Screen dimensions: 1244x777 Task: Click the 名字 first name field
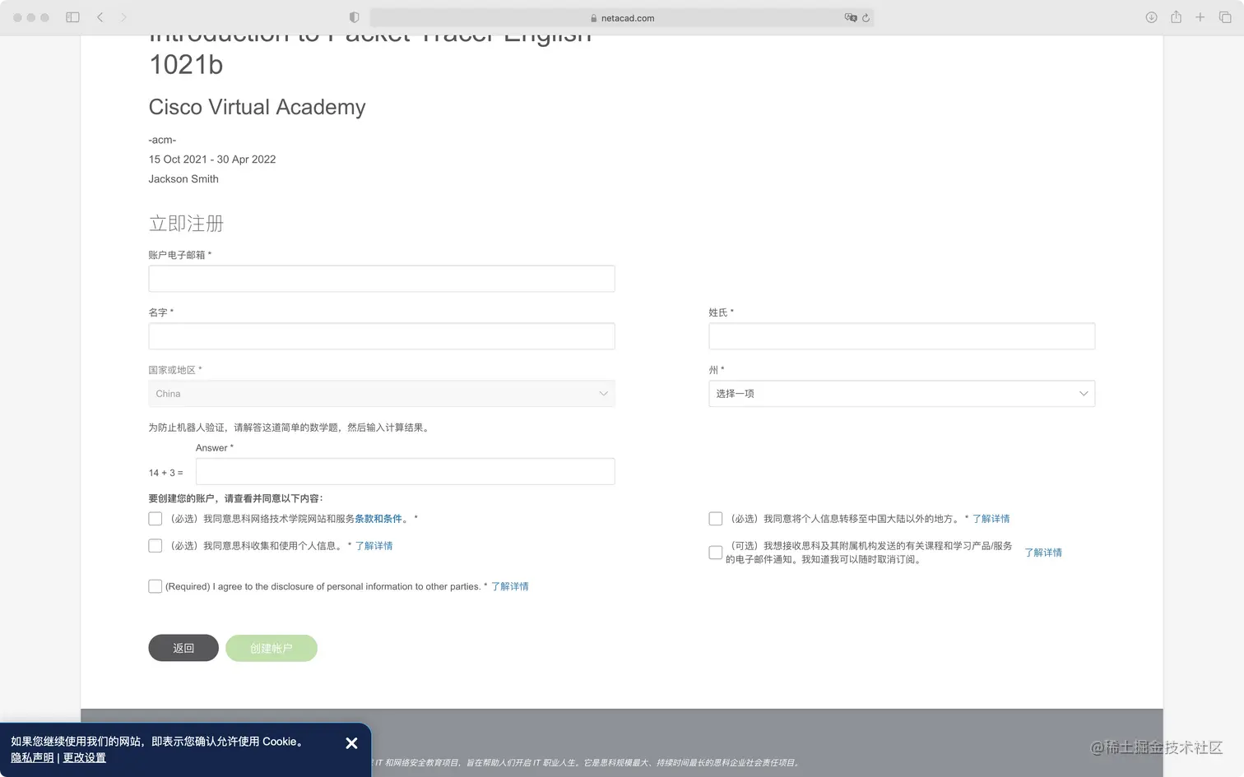pos(382,336)
